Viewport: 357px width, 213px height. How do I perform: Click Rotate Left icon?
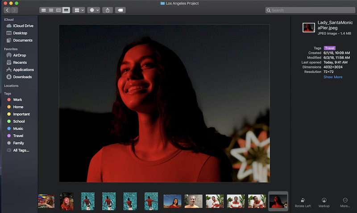(303, 201)
